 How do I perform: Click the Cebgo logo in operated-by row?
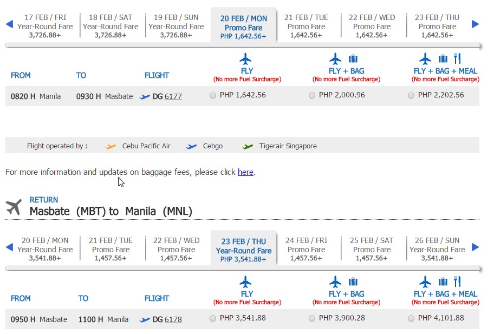192,146
